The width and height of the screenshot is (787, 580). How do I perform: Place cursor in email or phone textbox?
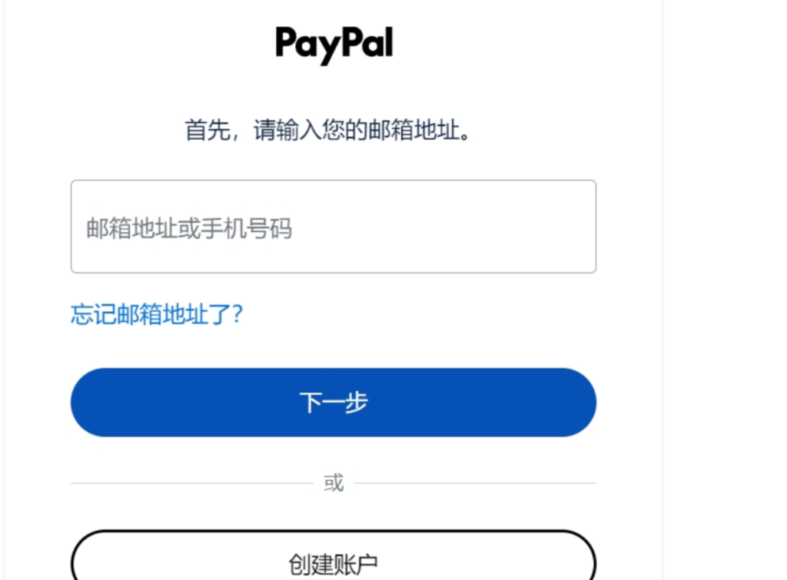[x=334, y=227]
